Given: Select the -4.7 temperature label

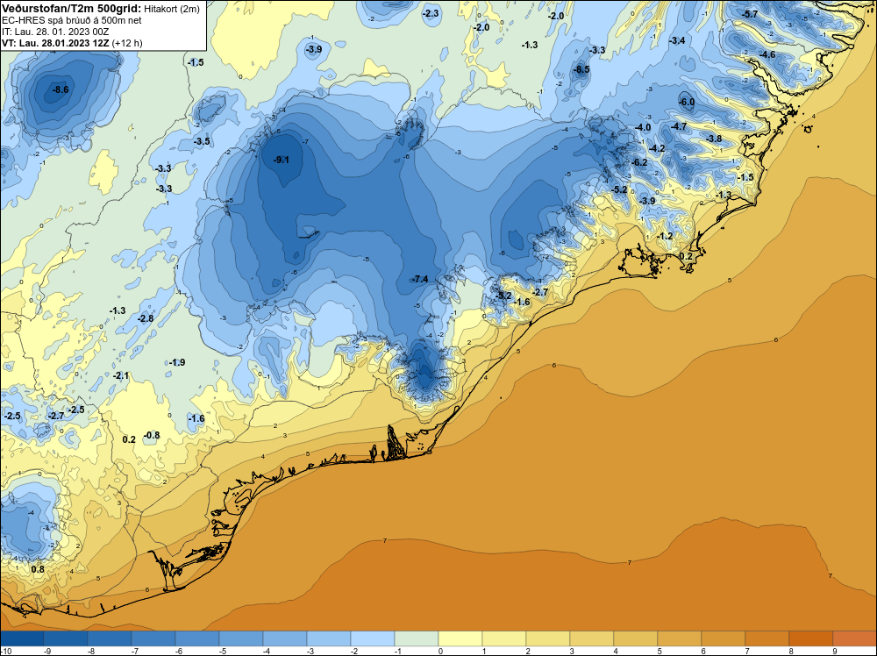Looking at the screenshot, I should (679, 127).
